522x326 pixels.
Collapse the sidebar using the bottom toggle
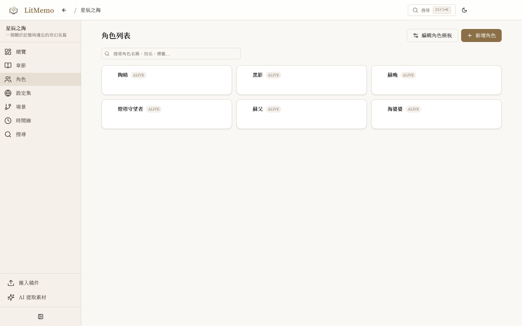tap(41, 316)
